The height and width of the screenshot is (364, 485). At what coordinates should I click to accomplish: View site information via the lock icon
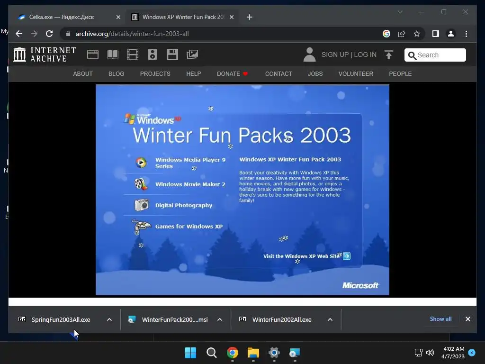click(68, 34)
